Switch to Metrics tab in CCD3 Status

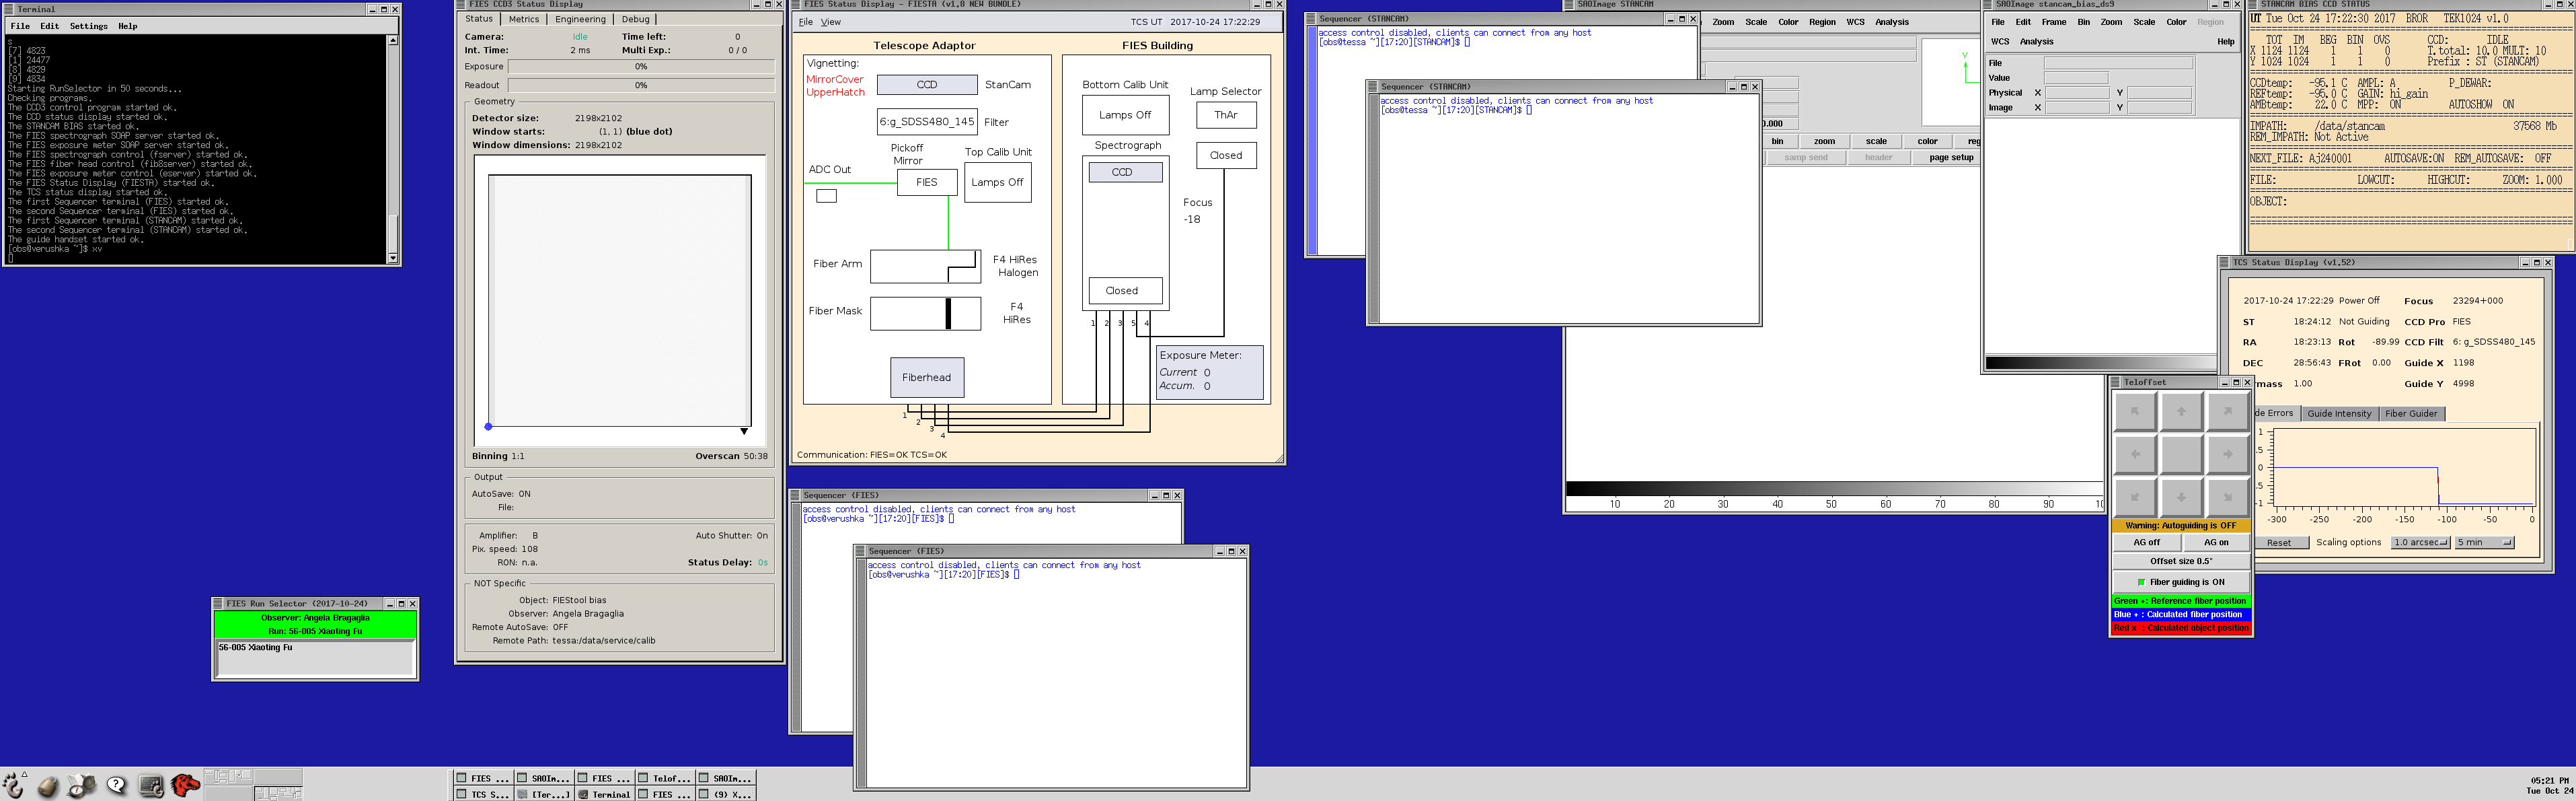[x=523, y=19]
